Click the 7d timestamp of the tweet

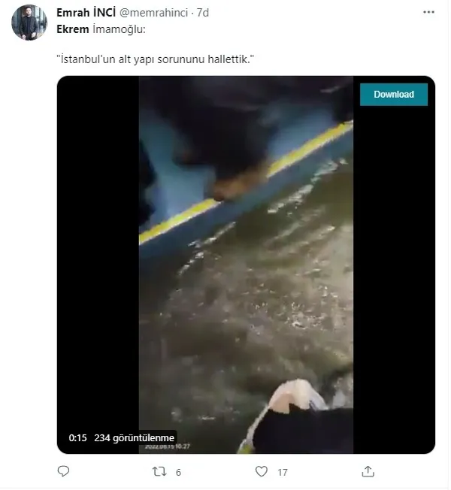pos(202,13)
